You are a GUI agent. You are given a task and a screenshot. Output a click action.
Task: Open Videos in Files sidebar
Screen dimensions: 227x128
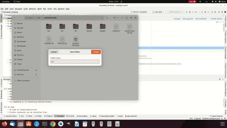[20, 59]
